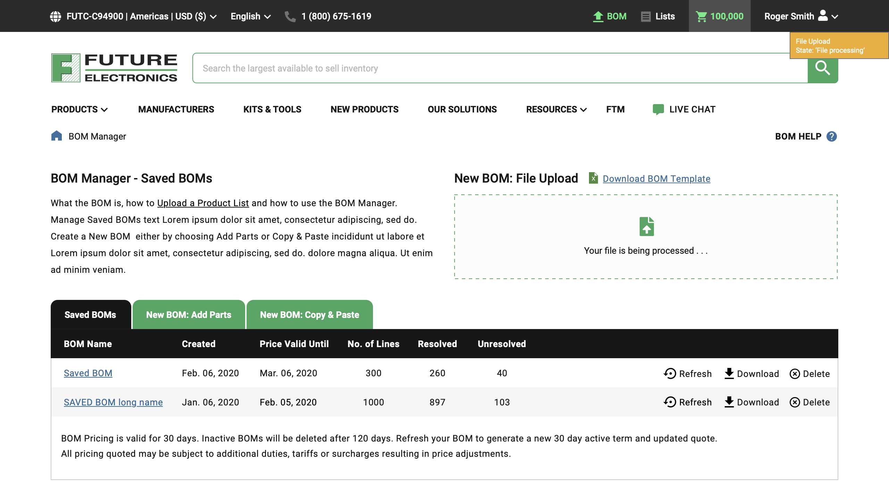Expand the Products menu
Viewport: 889px width, 504px height.
coord(80,109)
